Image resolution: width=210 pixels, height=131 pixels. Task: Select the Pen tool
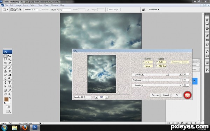click(x=6, y=82)
